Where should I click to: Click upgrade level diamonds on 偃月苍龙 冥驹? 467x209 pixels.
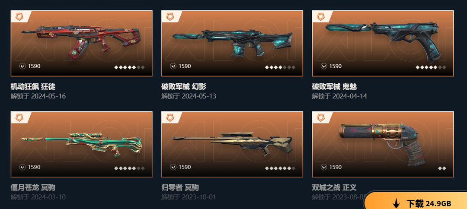pos(129,168)
